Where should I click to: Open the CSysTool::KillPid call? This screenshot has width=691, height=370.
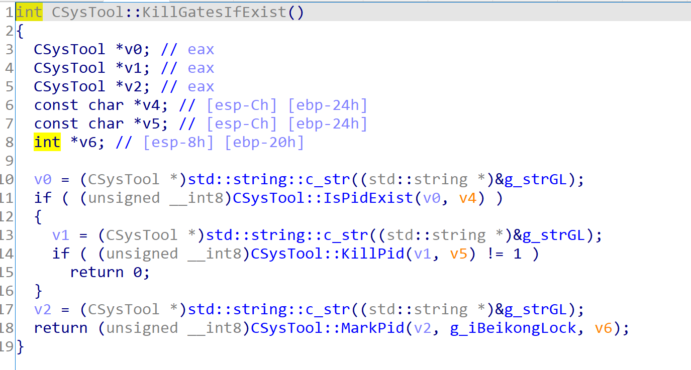328,254
